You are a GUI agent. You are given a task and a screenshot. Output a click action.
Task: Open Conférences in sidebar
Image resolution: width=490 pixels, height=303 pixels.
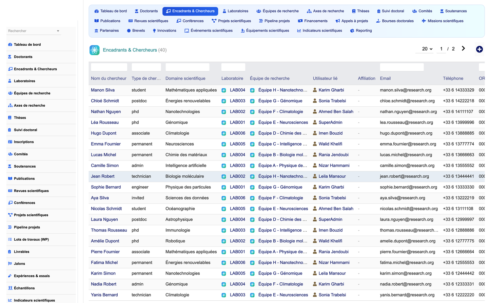point(24,203)
